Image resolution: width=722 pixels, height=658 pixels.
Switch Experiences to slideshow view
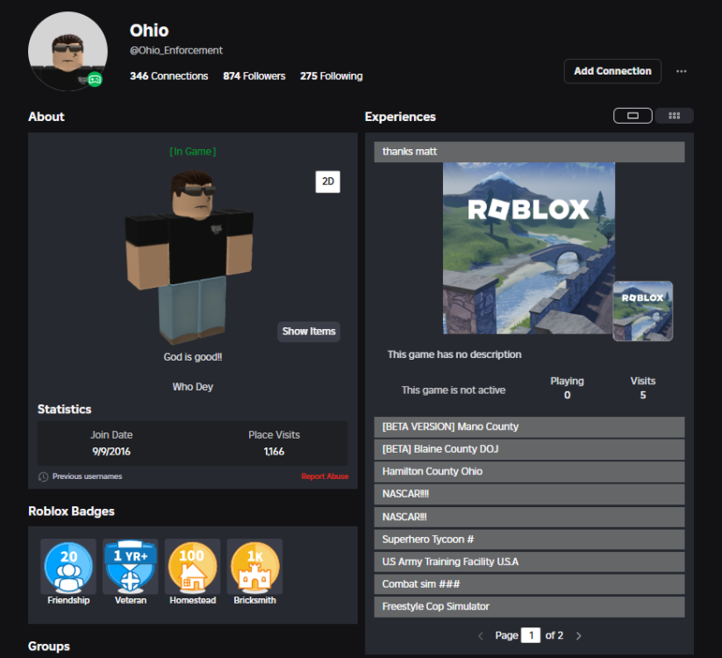click(x=633, y=116)
